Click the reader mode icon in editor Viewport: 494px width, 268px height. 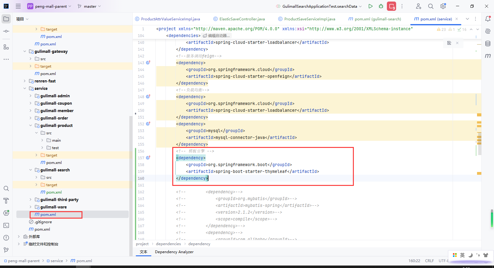449,43
